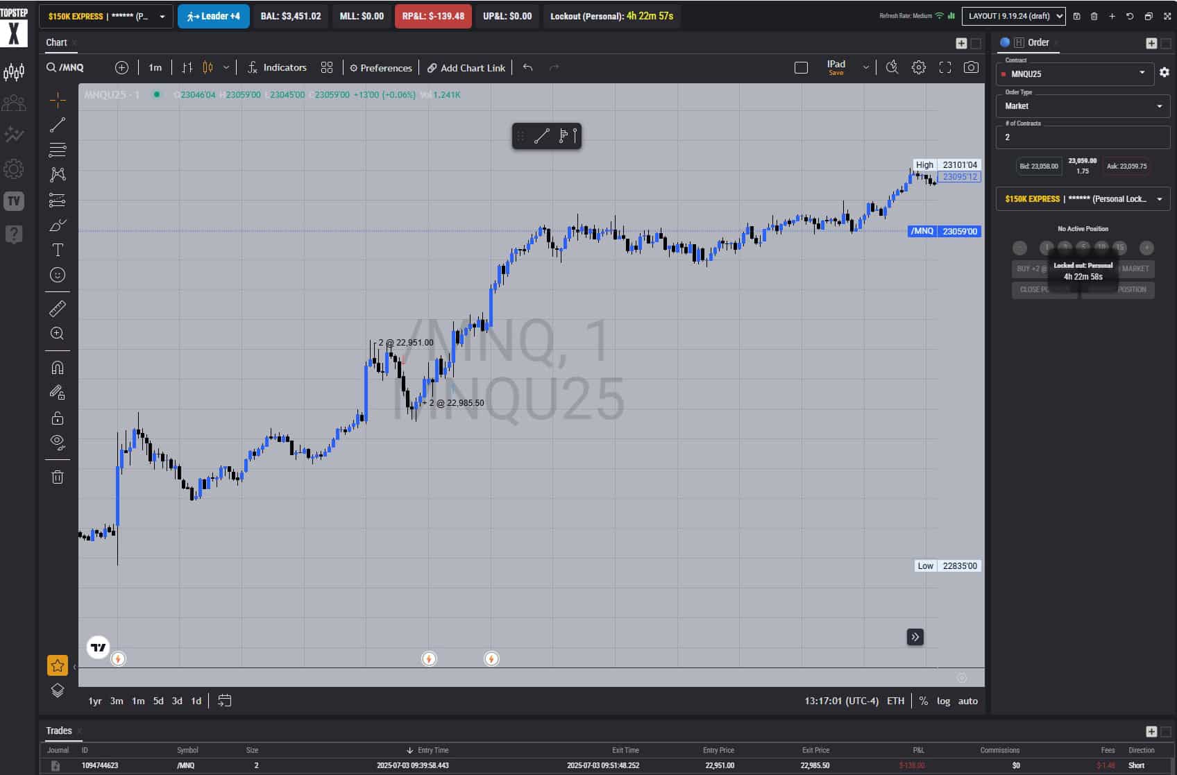Screen dimensions: 1177x775
Task: Switch to candlestick chart style
Action: click(208, 67)
